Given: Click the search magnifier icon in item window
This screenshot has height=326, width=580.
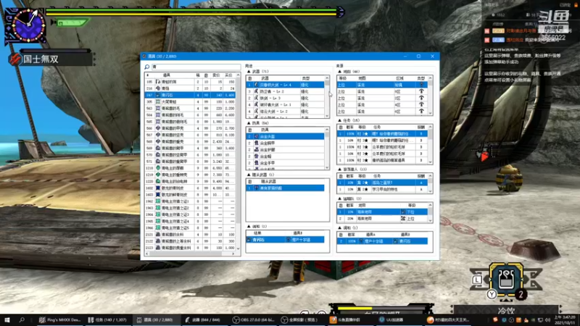Looking at the screenshot, I should coord(147,67).
